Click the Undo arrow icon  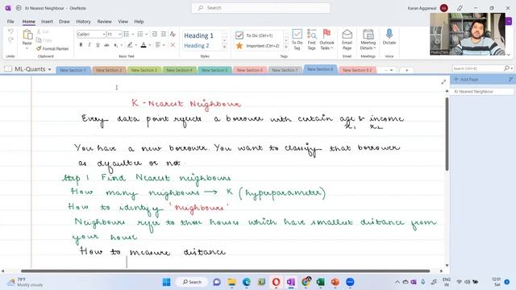pos(10,31)
